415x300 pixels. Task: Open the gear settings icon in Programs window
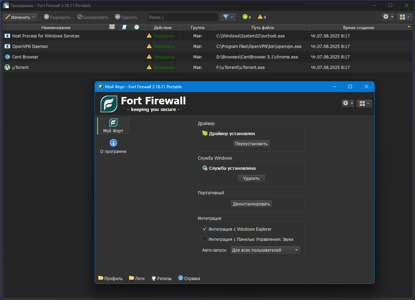(386, 17)
